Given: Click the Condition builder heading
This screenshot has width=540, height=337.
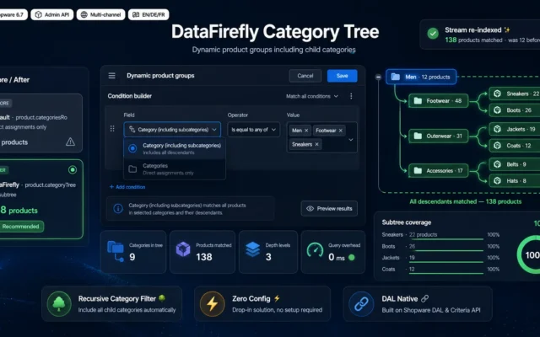Looking at the screenshot, I should tap(129, 96).
